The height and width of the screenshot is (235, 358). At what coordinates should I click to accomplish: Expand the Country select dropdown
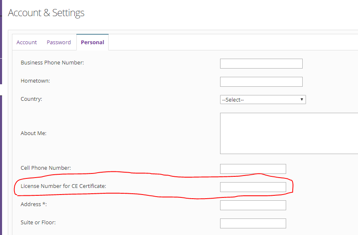pyautogui.click(x=263, y=100)
